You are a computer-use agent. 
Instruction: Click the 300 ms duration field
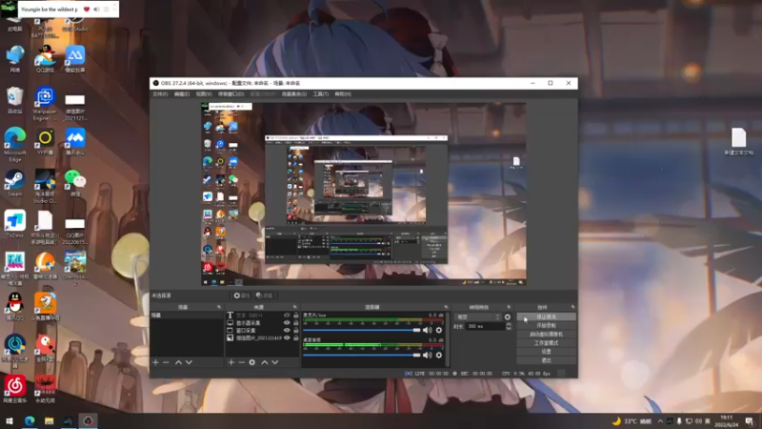coord(485,326)
